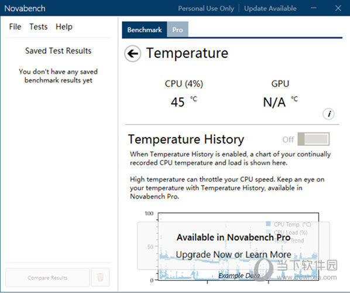The height and width of the screenshot is (293, 350).
Task: Click the GPU label
Action: click(280, 84)
